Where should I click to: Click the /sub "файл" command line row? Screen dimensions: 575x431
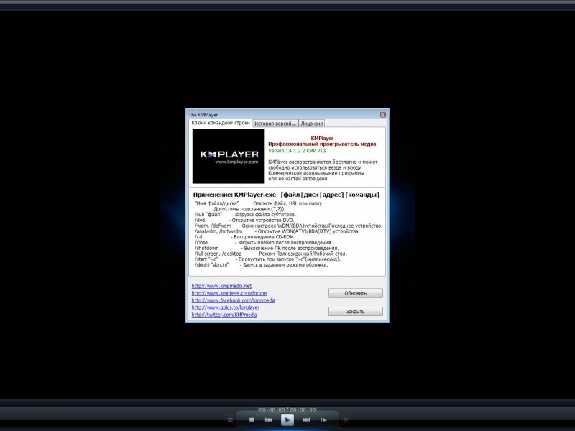point(245,214)
